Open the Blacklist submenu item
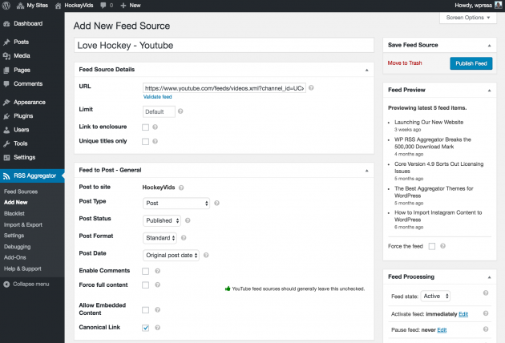This screenshot has width=505, height=343. 14,213
